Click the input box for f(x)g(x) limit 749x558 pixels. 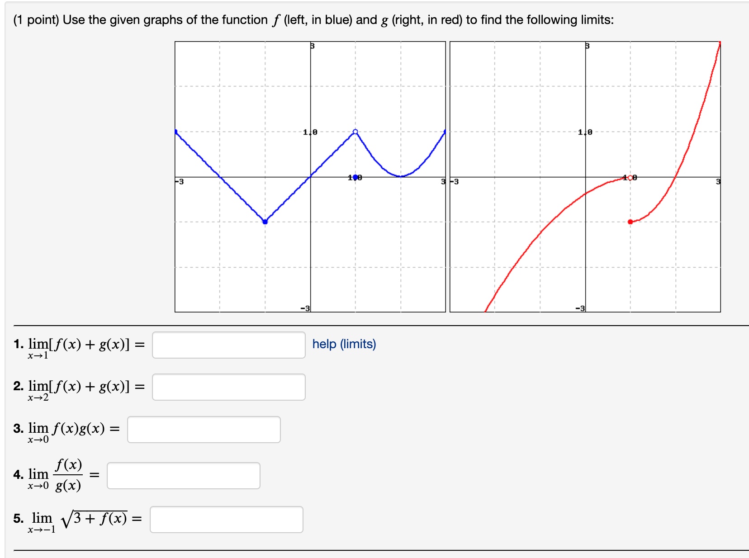[x=204, y=430]
